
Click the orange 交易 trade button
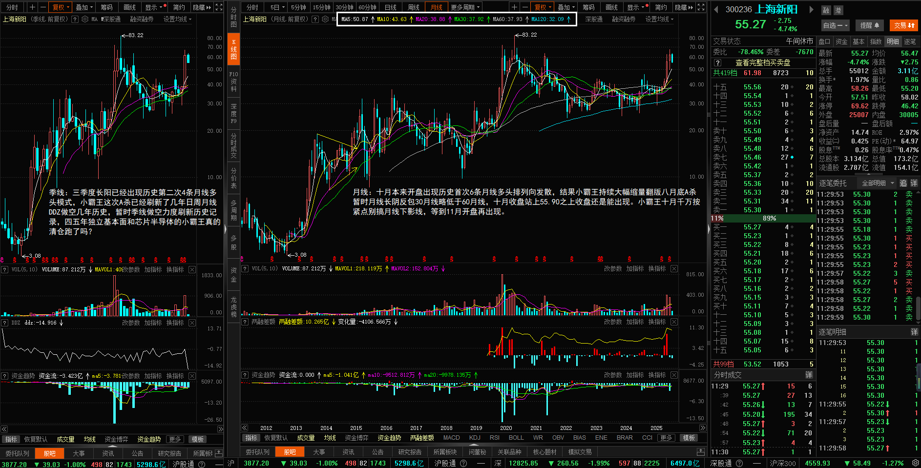click(904, 25)
